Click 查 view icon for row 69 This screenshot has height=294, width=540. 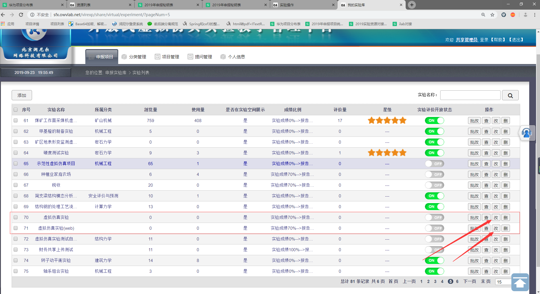[486, 207]
